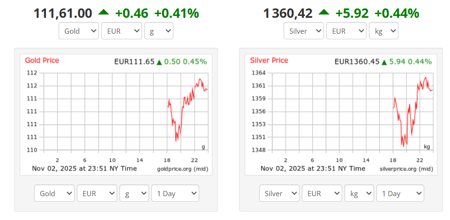Open the top Gold metal dropdown

click(78, 31)
